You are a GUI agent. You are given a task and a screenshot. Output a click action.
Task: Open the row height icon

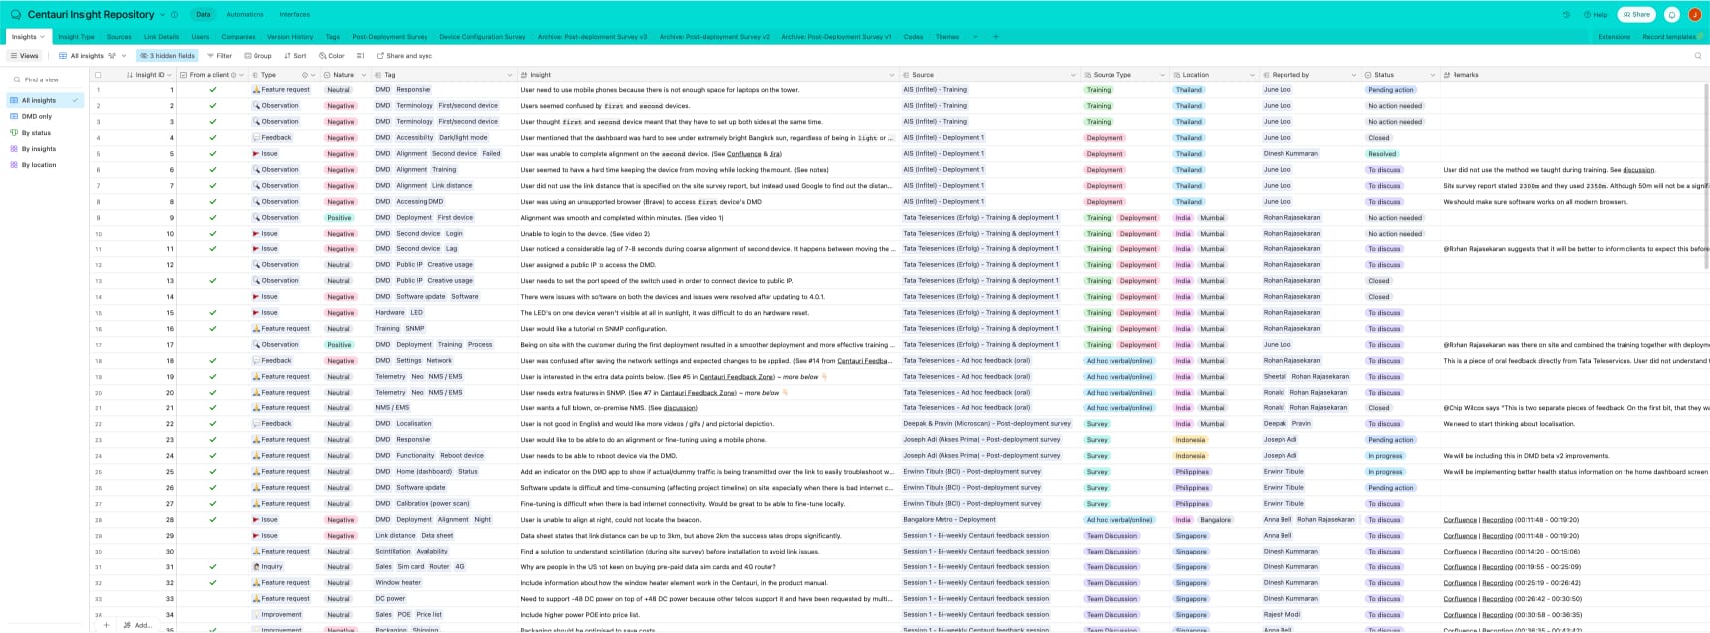(x=361, y=56)
